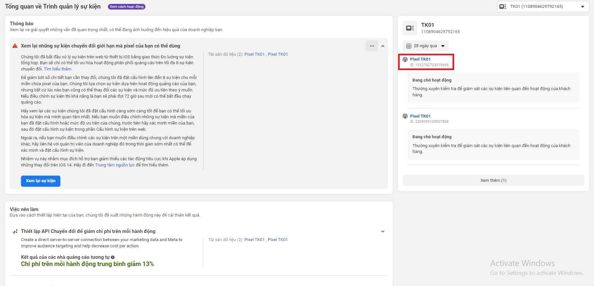Toggle the 'Thiết lập API Chuyển đổi' section chevron
The width and height of the screenshot is (594, 286).
pos(383,232)
